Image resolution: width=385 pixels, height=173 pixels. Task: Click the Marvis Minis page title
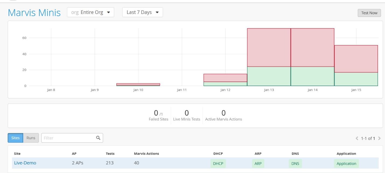[x=34, y=13]
